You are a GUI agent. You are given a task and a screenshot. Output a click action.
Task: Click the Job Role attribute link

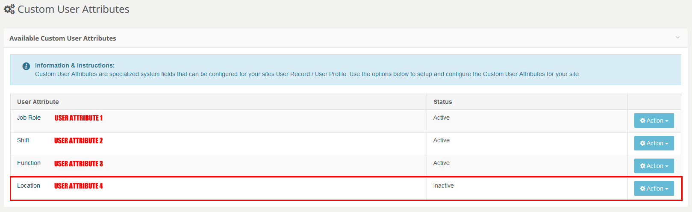(29, 118)
